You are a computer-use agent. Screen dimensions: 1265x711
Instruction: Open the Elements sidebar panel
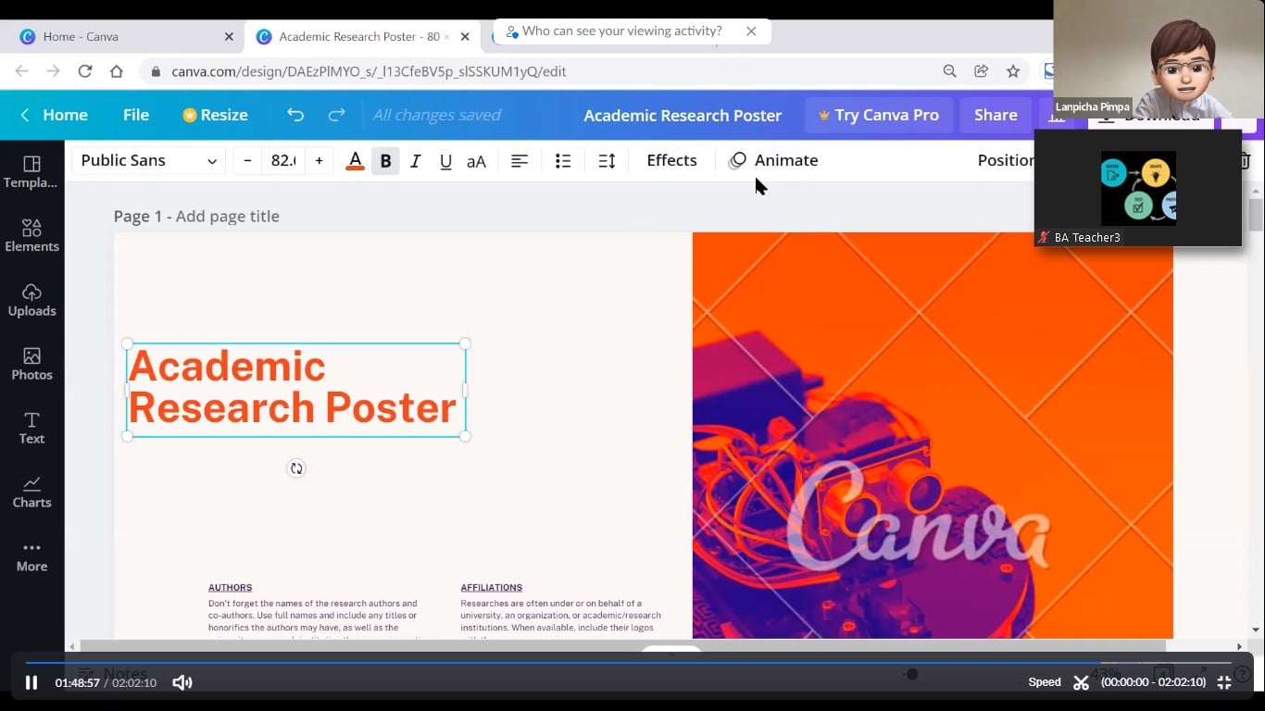[x=31, y=235]
